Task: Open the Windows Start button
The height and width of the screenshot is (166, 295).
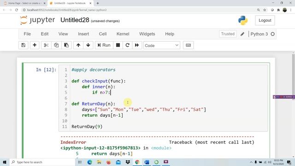Action: tap(5, 162)
